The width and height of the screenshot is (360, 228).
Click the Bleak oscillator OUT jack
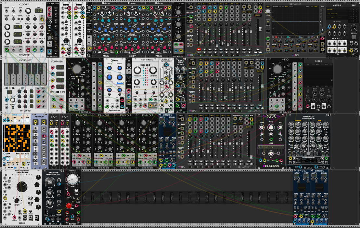pyautogui.click(x=183, y=106)
